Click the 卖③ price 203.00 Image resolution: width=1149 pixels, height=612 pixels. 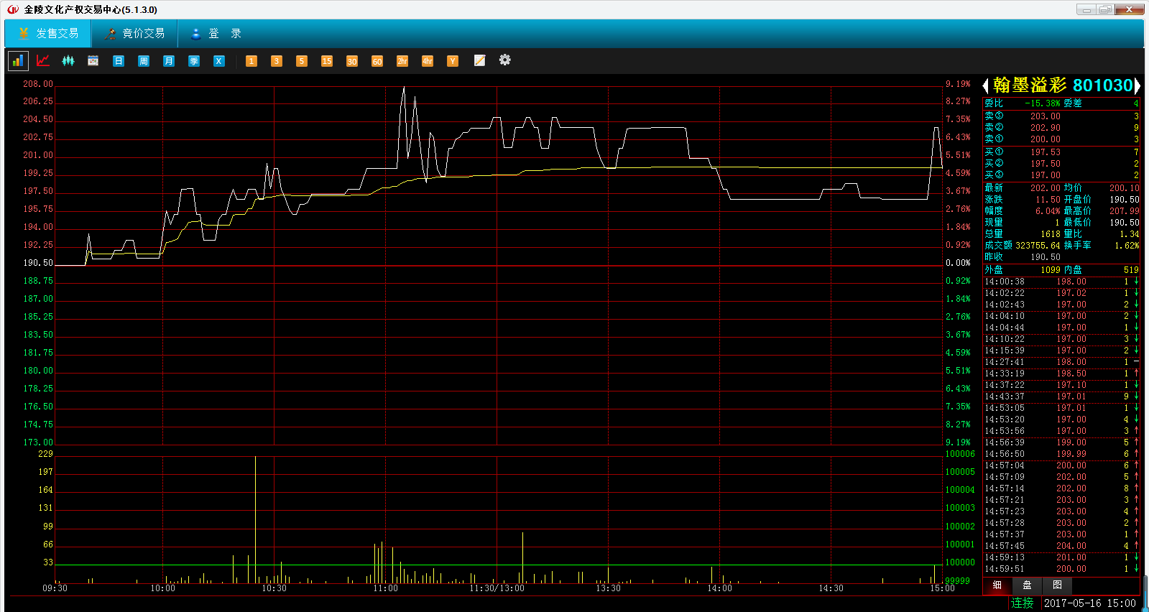(1046, 116)
